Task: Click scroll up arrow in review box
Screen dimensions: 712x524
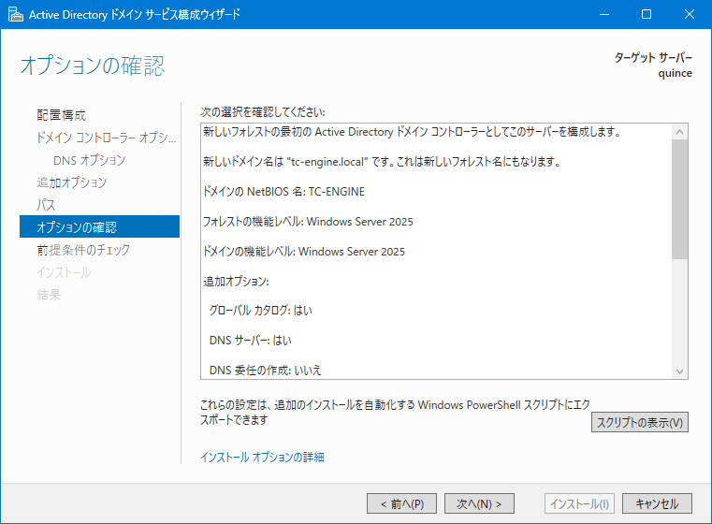Action: pyautogui.click(x=680, y=132)
